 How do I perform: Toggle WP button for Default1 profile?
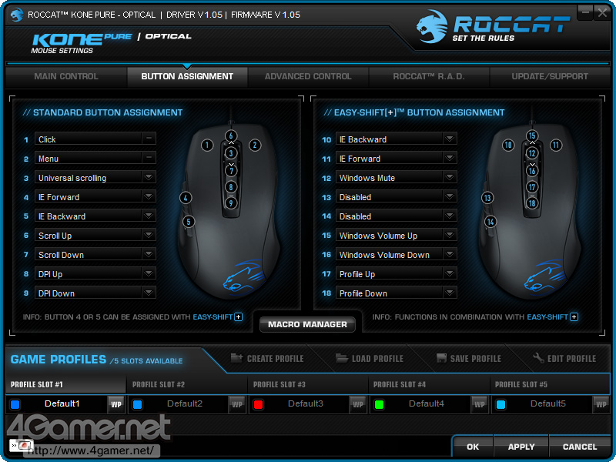[x=116, y=404]
